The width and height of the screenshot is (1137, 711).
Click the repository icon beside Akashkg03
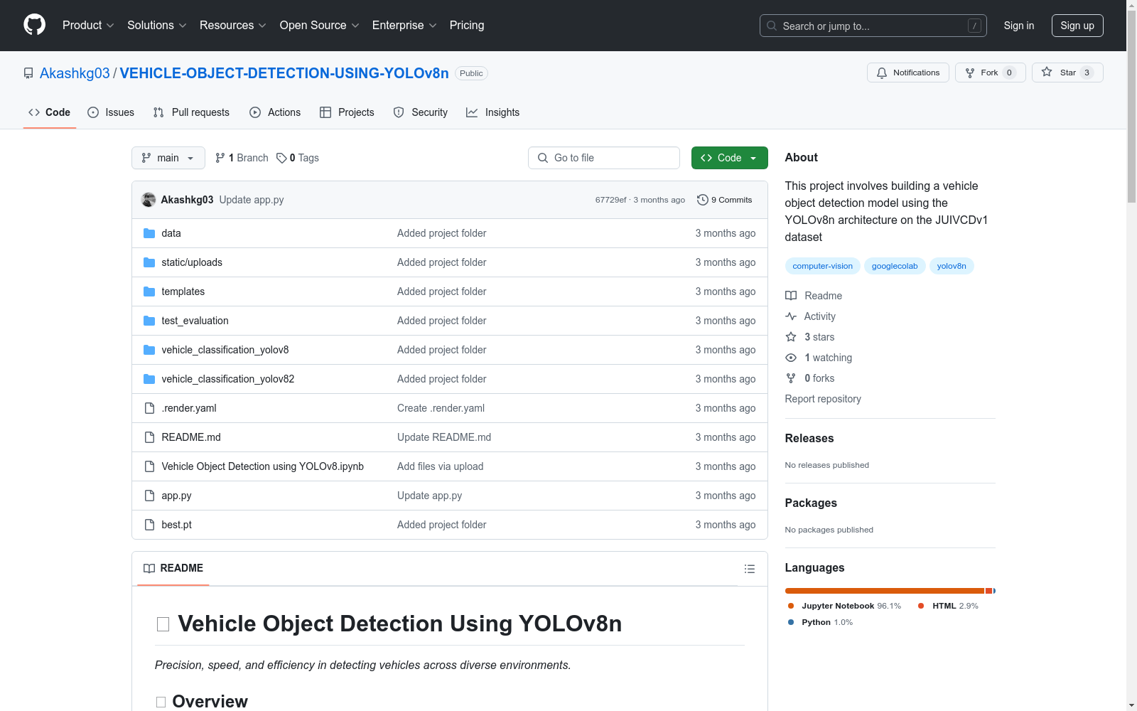[28, 73]
